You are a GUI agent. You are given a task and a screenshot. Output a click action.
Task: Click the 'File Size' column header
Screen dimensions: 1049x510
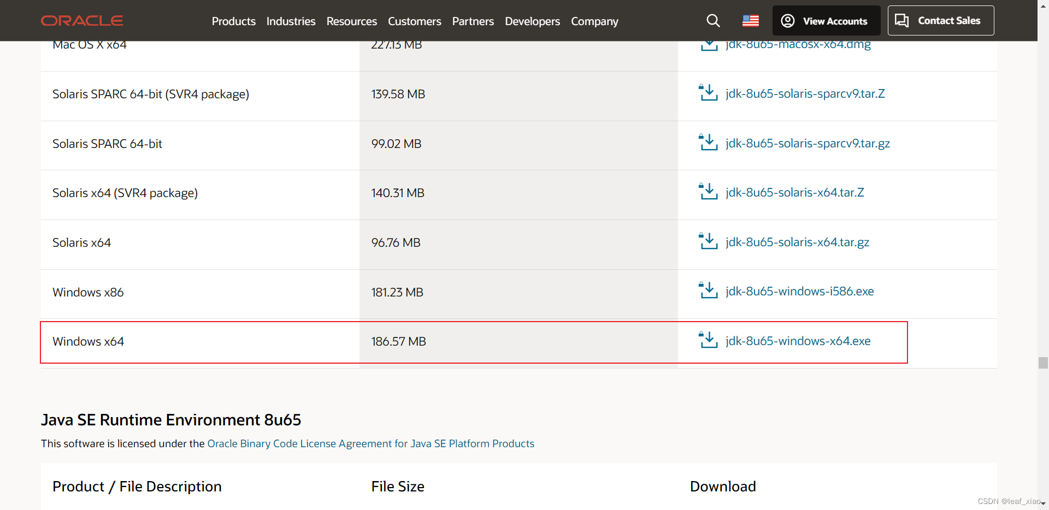click(398, 486)
